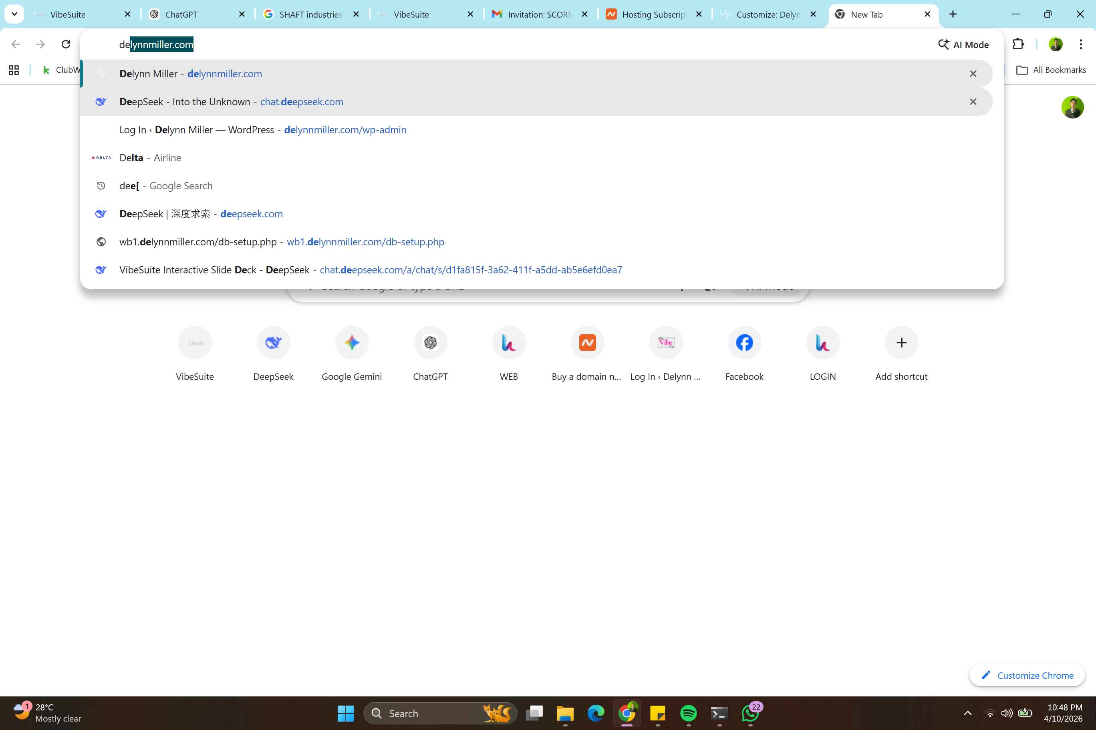
Task: Reload the current page
Action: pos(66,44)
